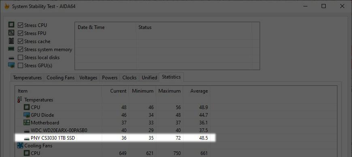Uncheck the Stress cache checkbox
Viewport: 352px width, 157px height.
[20, 41]
